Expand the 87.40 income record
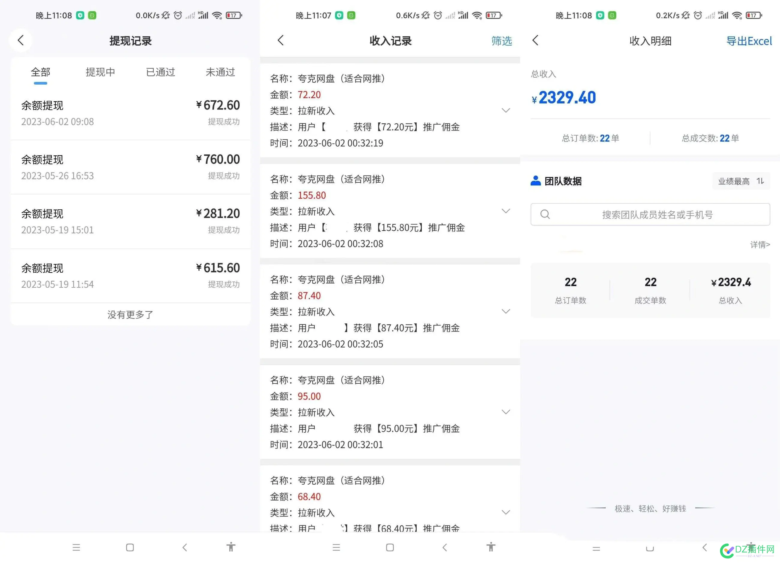Screen dimensions: 780x563 506,311
